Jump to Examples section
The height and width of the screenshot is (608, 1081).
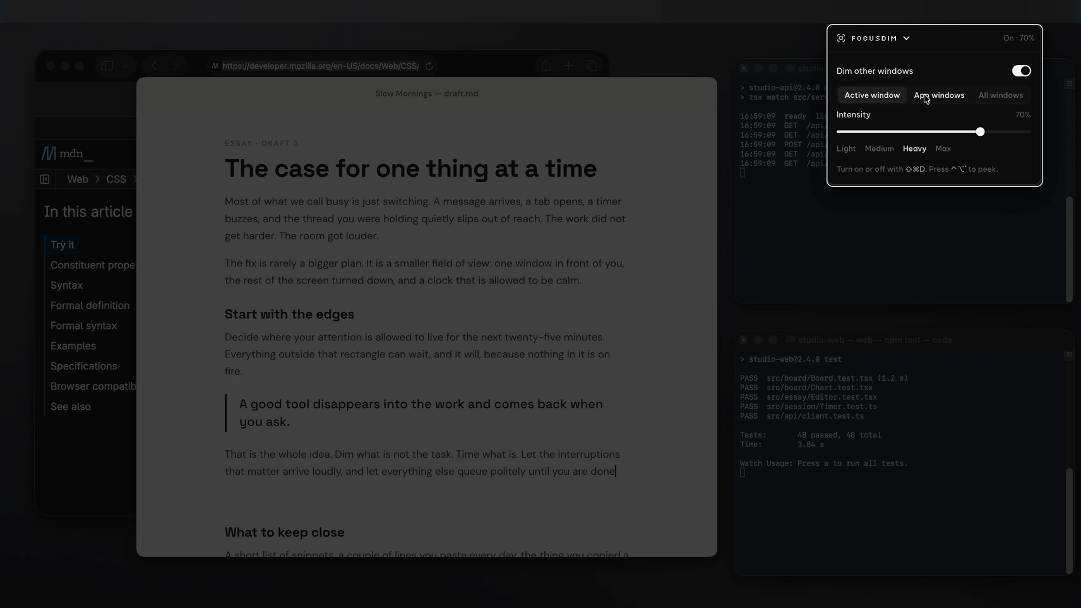point(73,346)
